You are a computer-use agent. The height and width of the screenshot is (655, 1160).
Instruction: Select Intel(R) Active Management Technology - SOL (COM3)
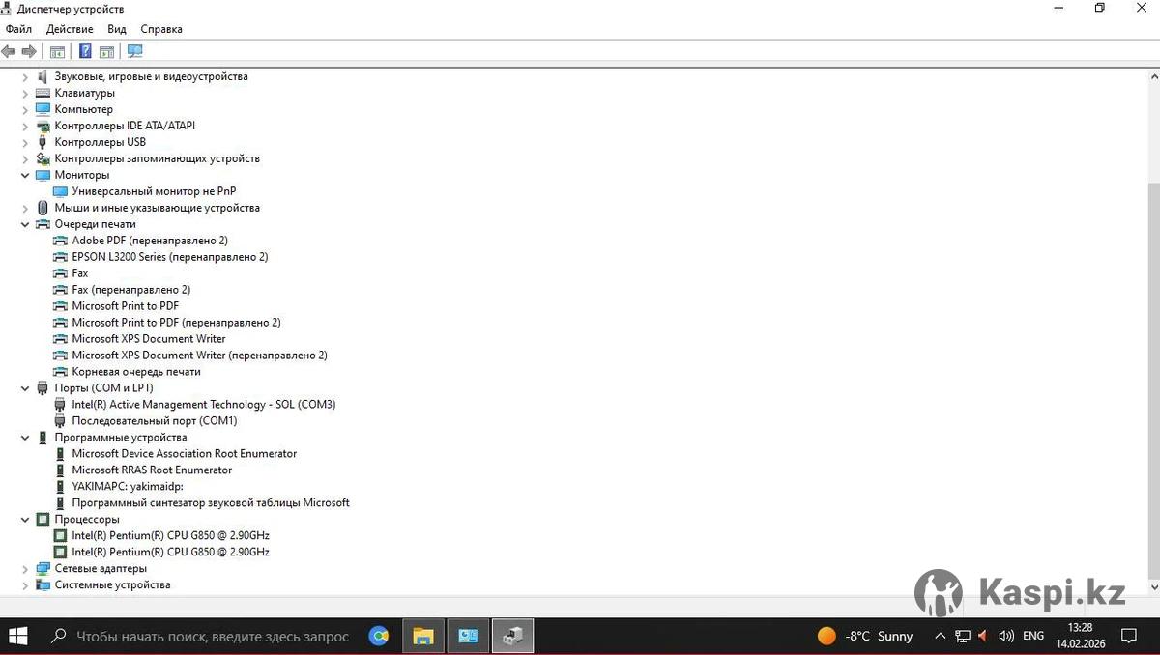(x=203, y=405)
